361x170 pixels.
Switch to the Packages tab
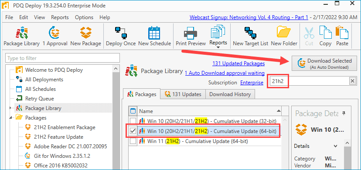click(x=141, y=94)
